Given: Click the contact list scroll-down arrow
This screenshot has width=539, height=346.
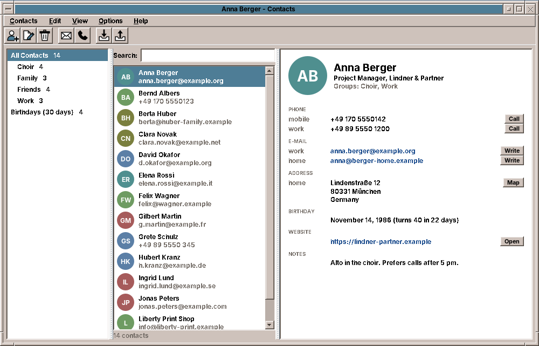Looking at the screenshot, I should coord(269,324).
